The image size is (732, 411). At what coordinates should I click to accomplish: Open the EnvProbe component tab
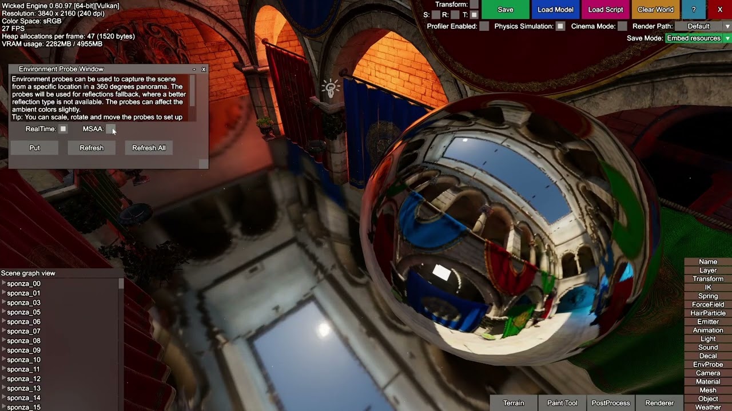(x=708, y=365)
